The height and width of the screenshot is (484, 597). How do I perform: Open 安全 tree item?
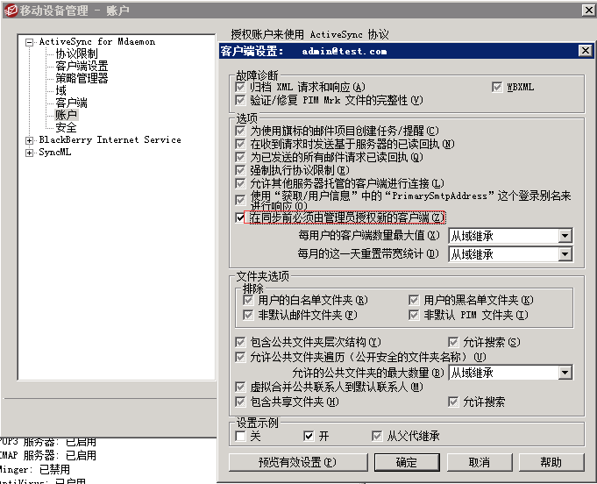tap(66, 127)
